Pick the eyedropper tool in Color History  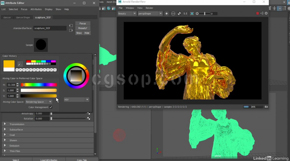(x=20, y=64)
